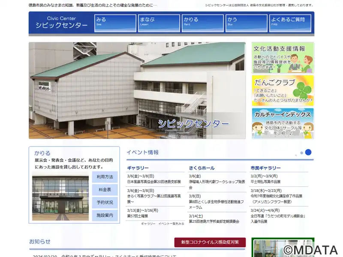Image resolution: width=343 pixels, height=257 pixels.
Task: Open the よくあるご質問 FAQ tab
Action: (290, 23)
